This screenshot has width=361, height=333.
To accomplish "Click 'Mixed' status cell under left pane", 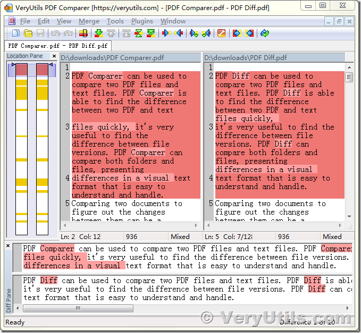I will 180,237.
